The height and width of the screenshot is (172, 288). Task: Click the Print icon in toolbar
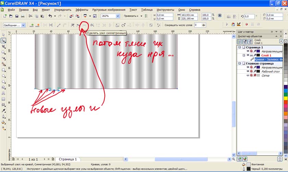tap(23, 16)
